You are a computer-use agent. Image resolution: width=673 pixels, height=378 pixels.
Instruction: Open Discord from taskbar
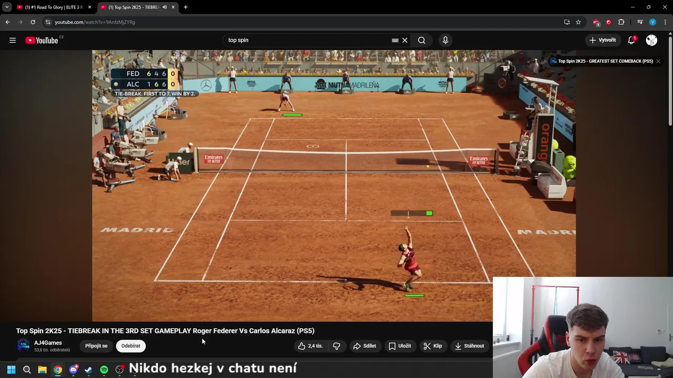click(x=73, y=370)
